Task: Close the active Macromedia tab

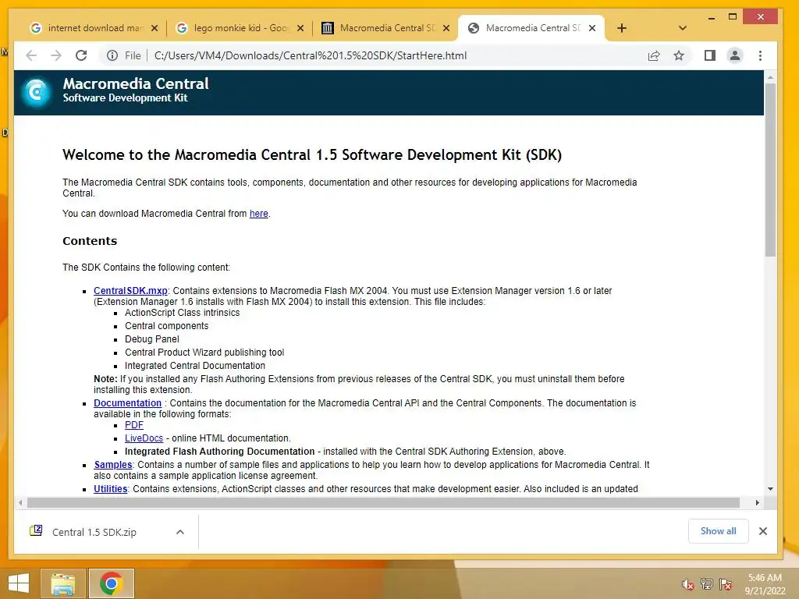Action: point(592,28)
